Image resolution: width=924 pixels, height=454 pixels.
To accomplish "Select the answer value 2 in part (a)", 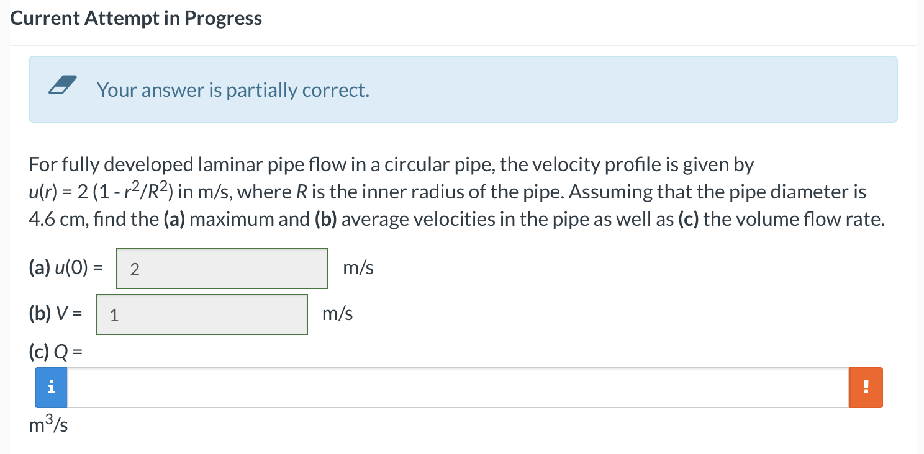I will [135, 268].
